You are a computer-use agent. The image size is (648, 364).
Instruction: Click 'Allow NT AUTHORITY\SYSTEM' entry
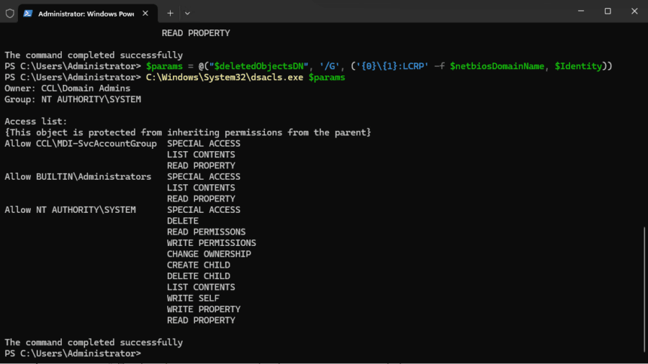tap(71, 209)
